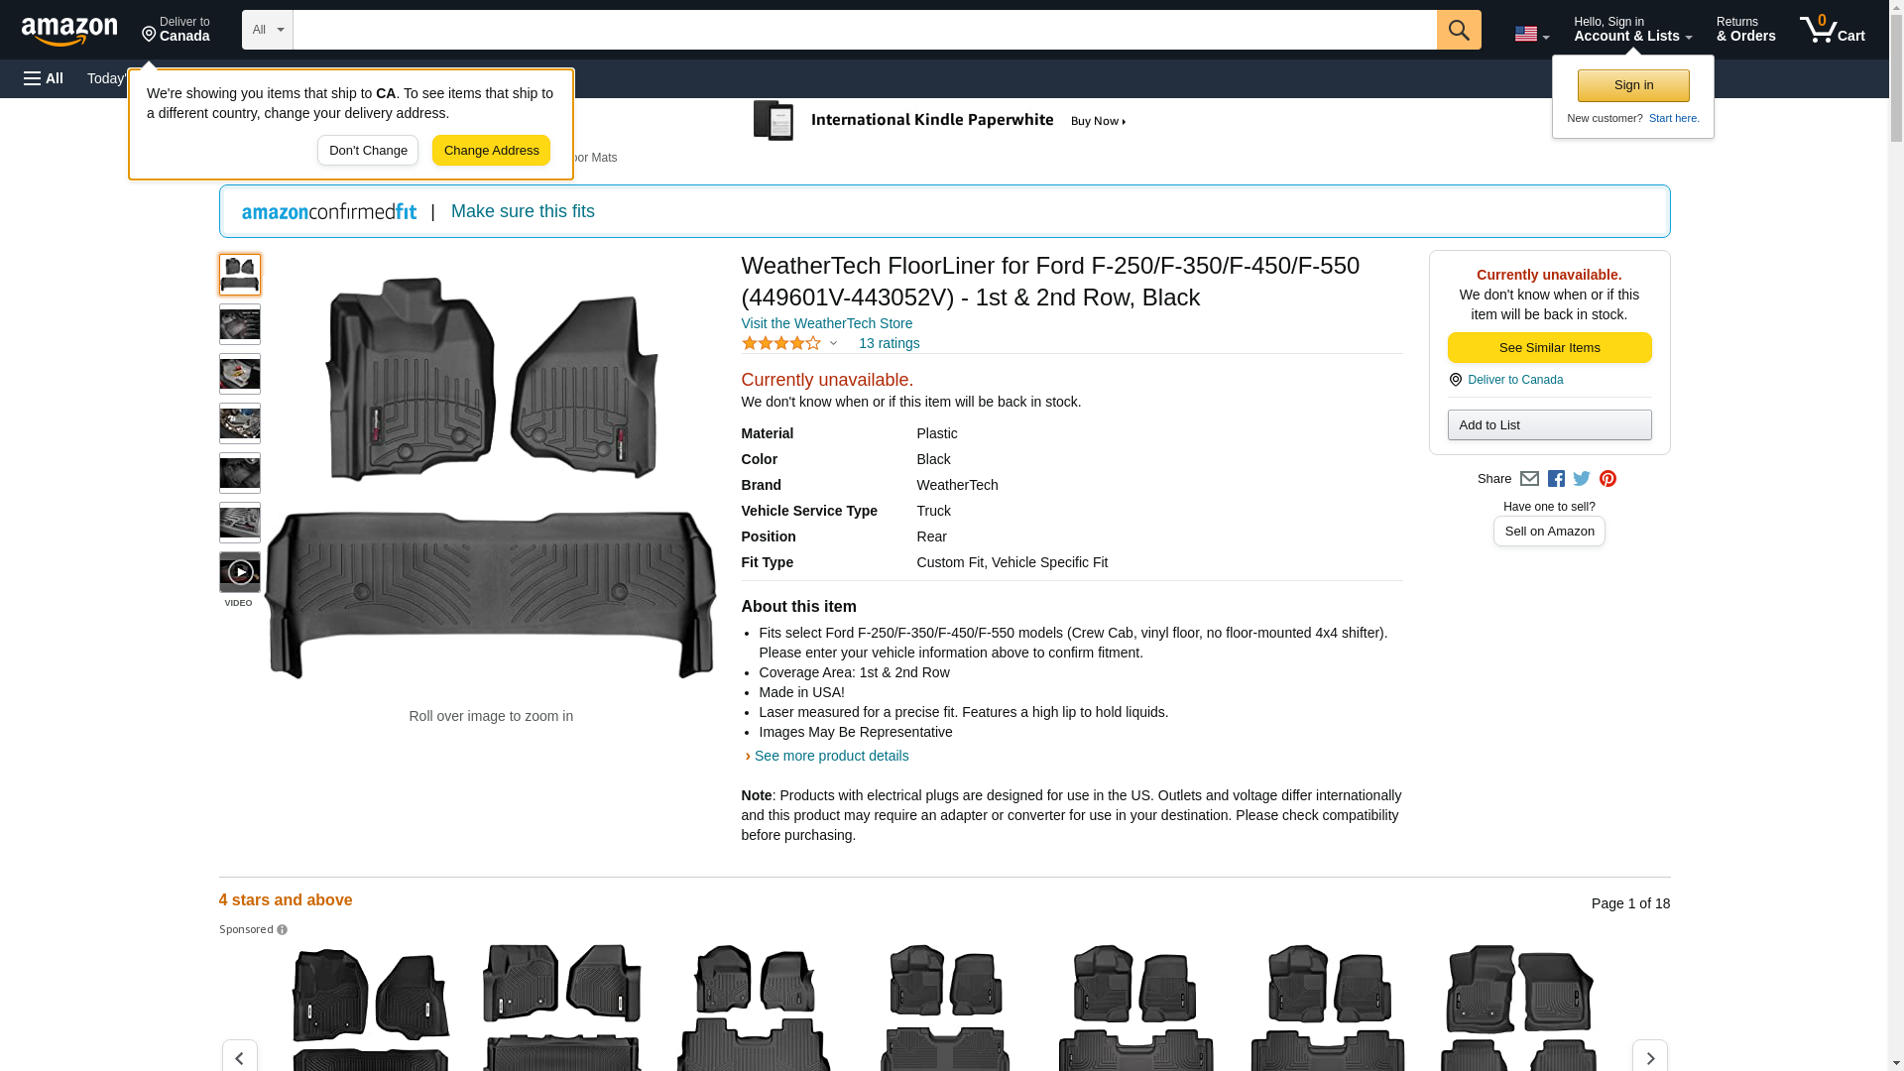Screen dimensions: 1904x1071
Task: Play the product video thumbnail
Action: (239, 572)
